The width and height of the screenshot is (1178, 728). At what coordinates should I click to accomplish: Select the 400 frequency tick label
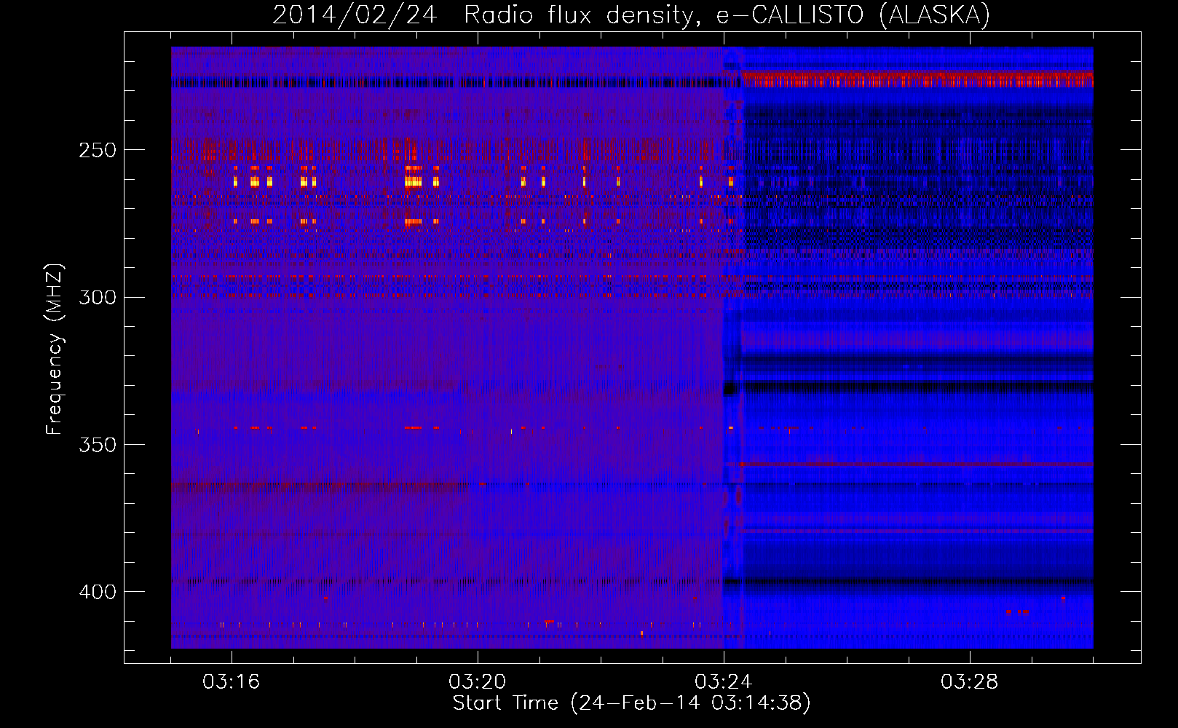[x=98, y=592]
